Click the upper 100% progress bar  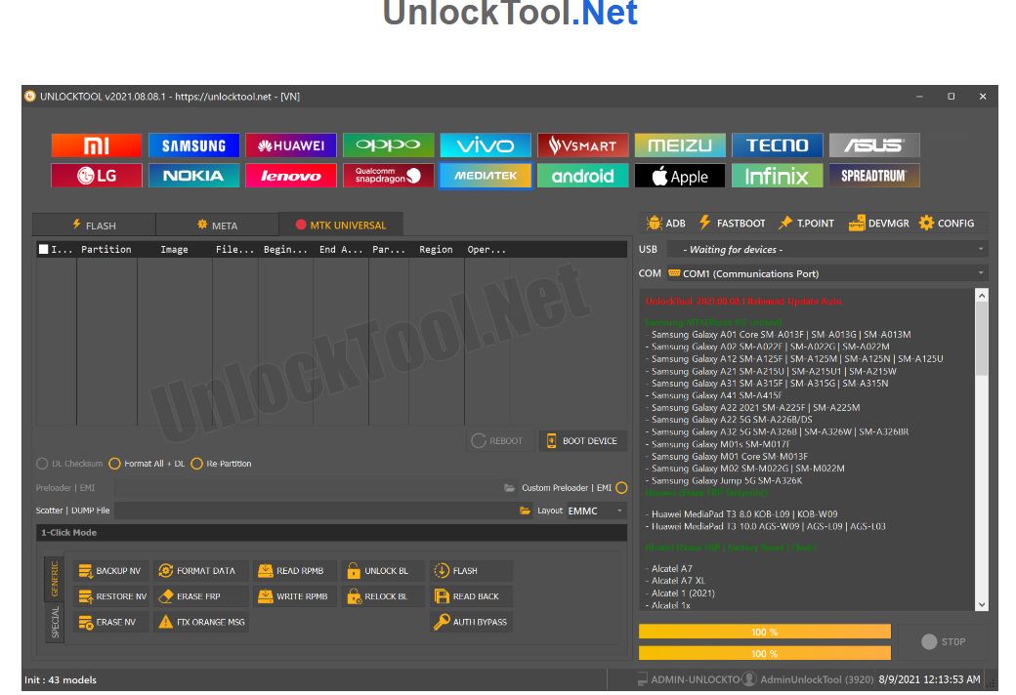[764, 632]
